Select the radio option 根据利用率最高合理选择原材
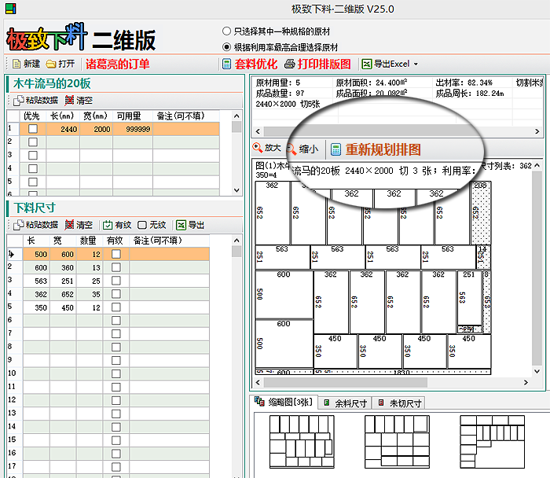This screenshot has width=550, height=478. [x=227, y=46]
